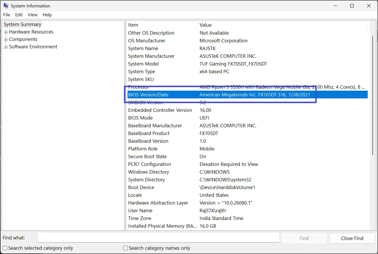Click the 'United States' locale value
This screenshot has width=378, height=254.
(x=214, y=195)
